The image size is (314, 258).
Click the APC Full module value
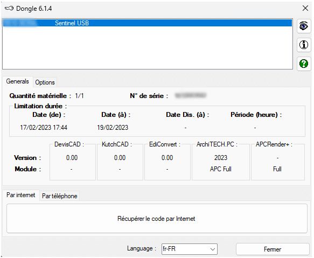point(220,169)
